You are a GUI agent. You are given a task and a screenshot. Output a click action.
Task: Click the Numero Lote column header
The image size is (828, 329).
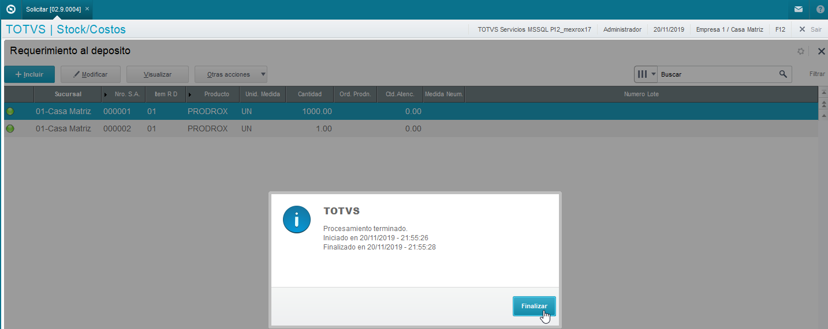click(641, 94)
